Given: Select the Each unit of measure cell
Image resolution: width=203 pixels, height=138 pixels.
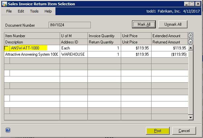Looking at the screenshot, I should 74,48.
